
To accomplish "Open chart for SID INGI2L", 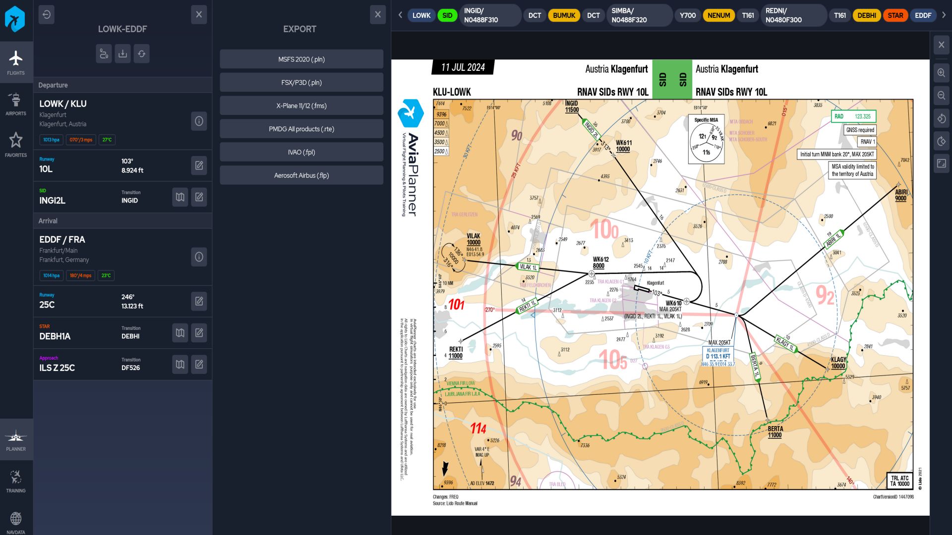I will [x=180, y=197].
